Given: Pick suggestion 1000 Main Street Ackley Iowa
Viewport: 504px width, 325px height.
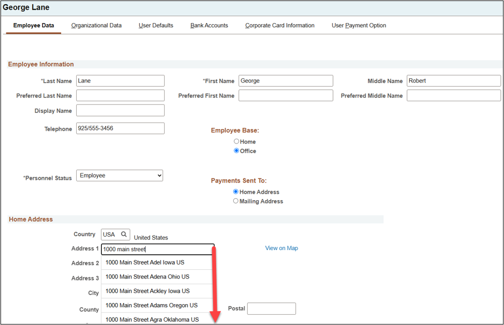Looking at the screenshot, I should (x=157, y=291).
